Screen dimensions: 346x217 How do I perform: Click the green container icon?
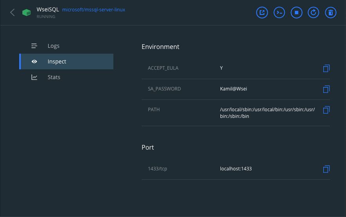pos(27,13)
